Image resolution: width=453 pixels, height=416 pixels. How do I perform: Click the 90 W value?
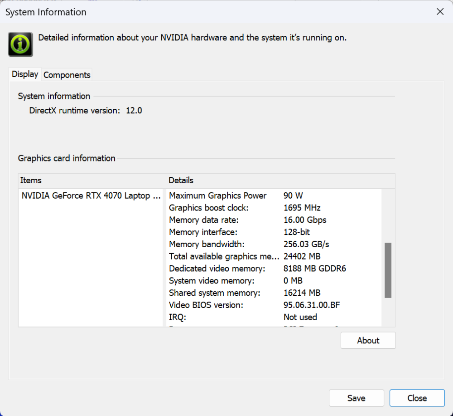click(x=293, y=196)
